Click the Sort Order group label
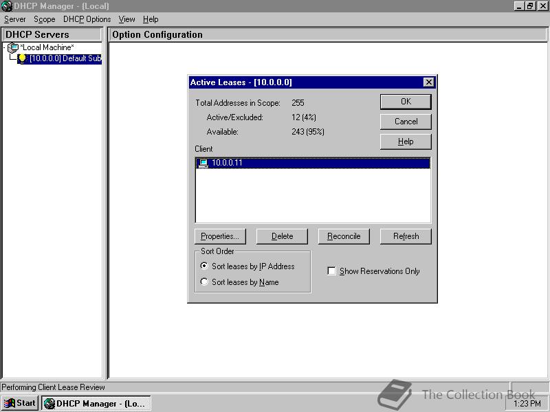 (217, 251)
